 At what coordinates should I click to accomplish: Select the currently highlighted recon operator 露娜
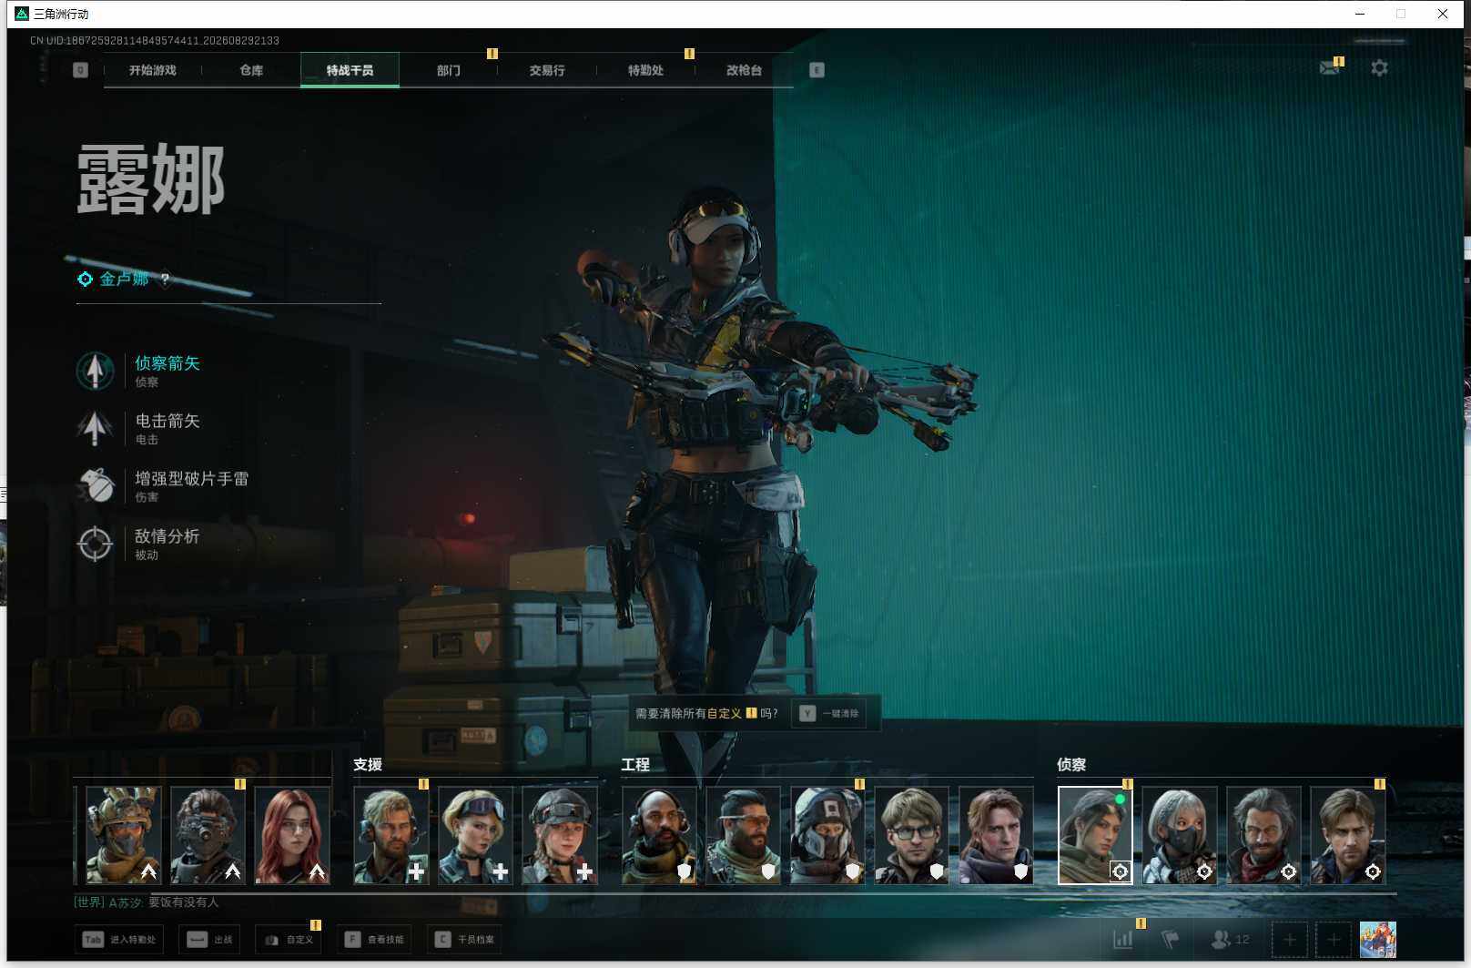1095,835
